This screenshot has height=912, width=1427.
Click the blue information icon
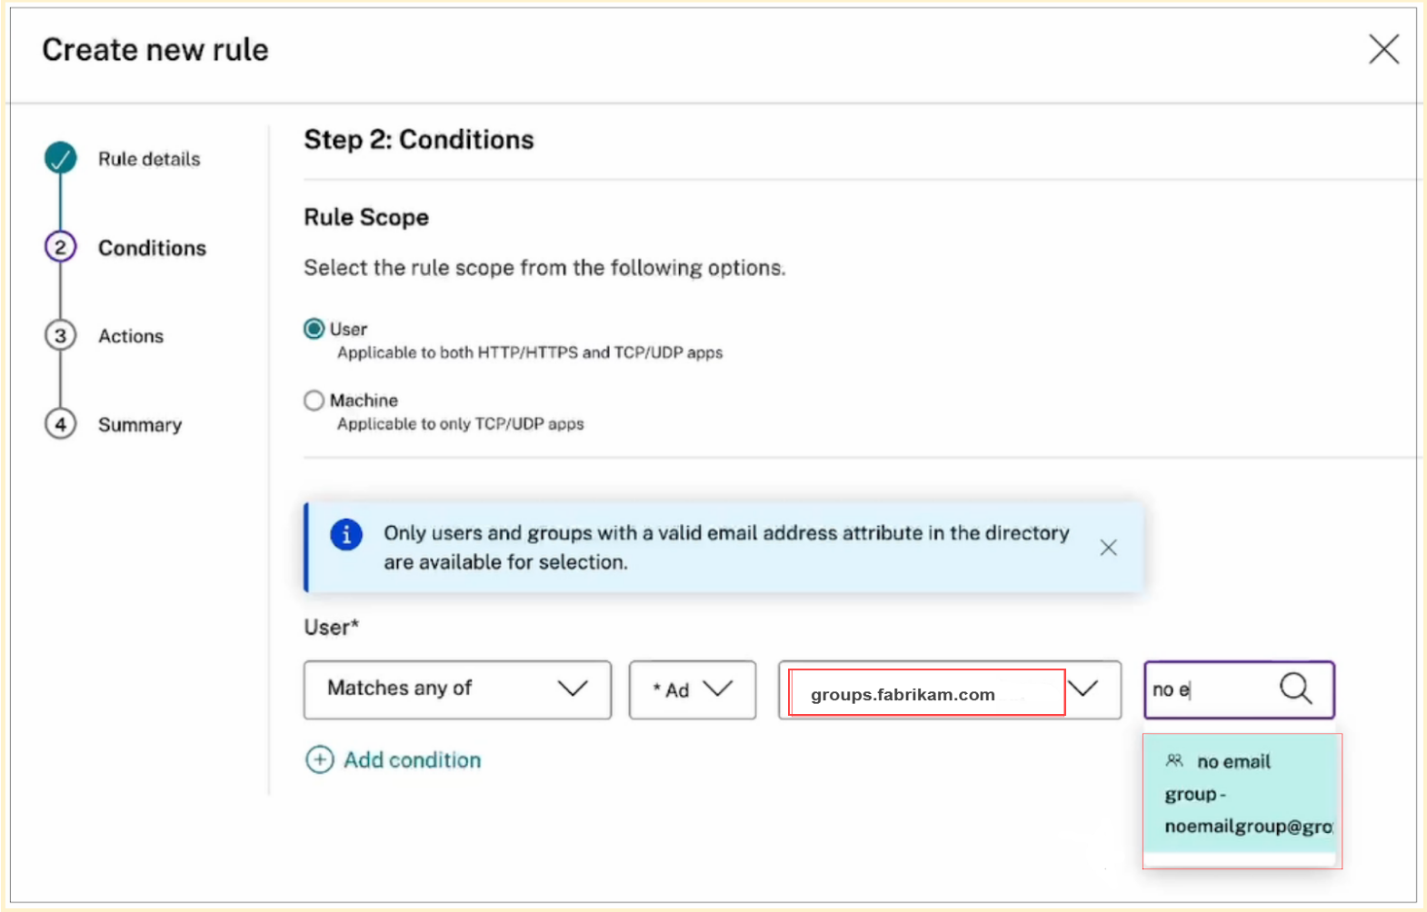coord(346,534)
